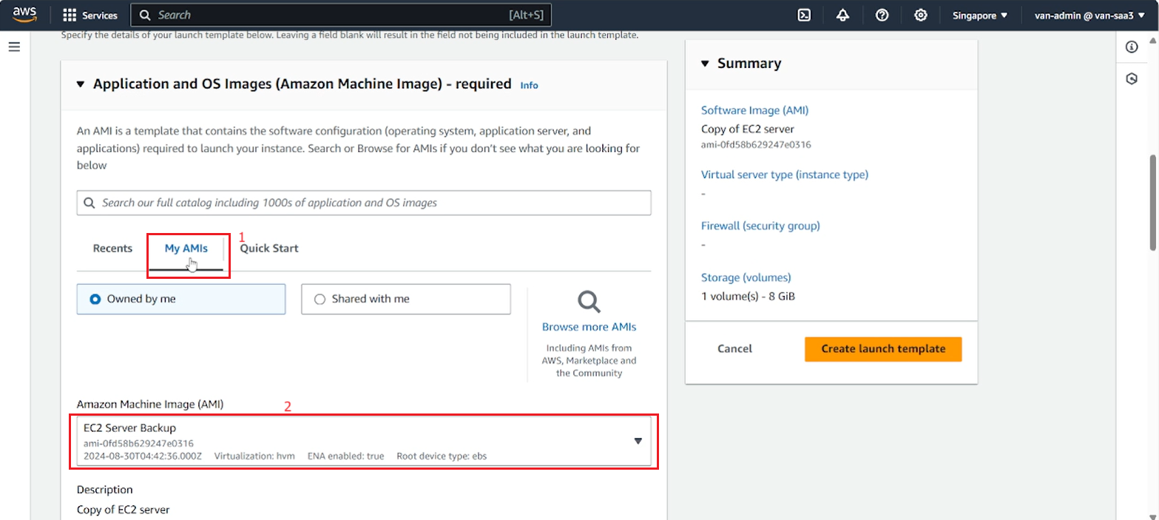Open the info panel icon on right edge

[x=1131, y=47]
